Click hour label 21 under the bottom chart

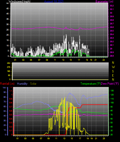(x=96, y=139)
